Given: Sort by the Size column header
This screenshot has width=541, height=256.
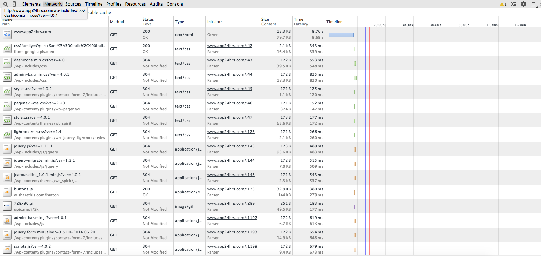Looking at the screenshot, I should pyautogui.click(x=276, y=22).
